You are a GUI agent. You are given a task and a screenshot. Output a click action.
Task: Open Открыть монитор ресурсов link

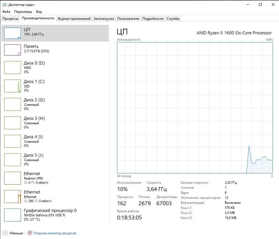tap(55, 233)
